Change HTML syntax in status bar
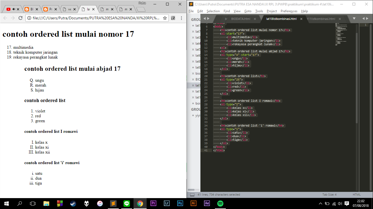This screenshot has height=209, width=373. 357,195
